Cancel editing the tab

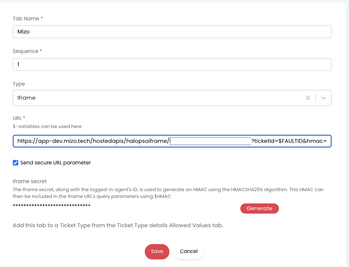coord(189,251)
